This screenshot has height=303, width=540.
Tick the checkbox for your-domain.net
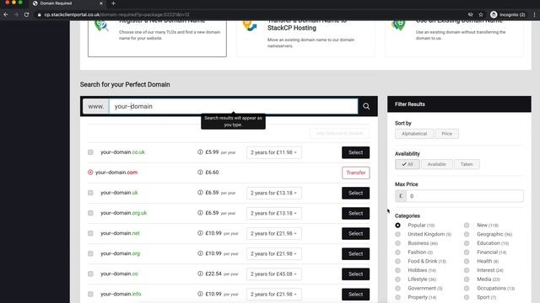(x=90, y=233)
